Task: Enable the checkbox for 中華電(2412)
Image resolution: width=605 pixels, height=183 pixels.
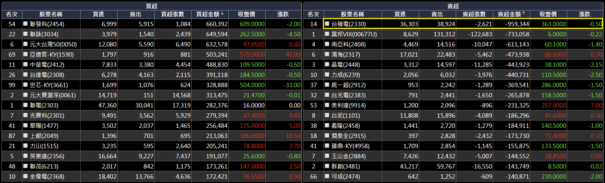Action: click(25, 64)
